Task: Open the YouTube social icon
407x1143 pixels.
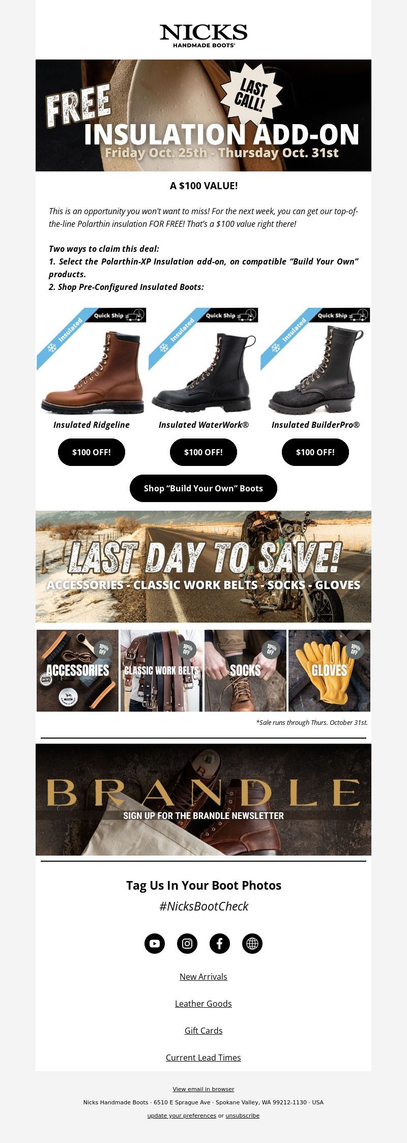Action: point(155,944)
